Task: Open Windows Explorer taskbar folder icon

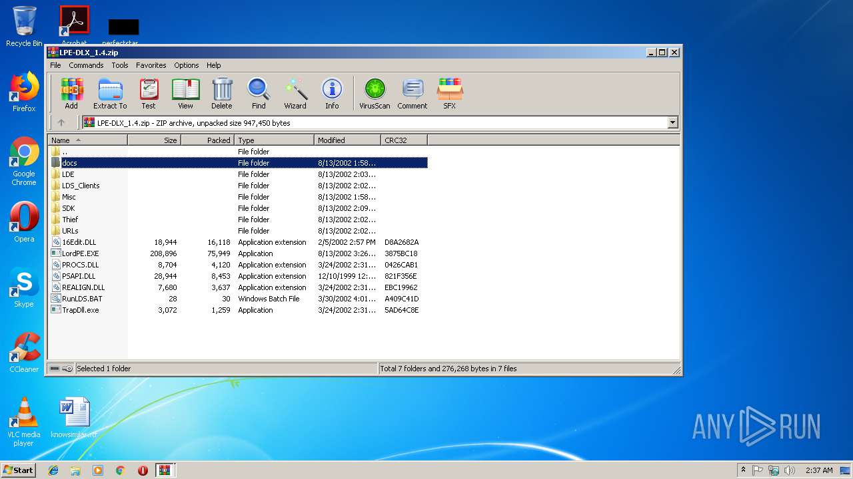Action: (75, 470)
